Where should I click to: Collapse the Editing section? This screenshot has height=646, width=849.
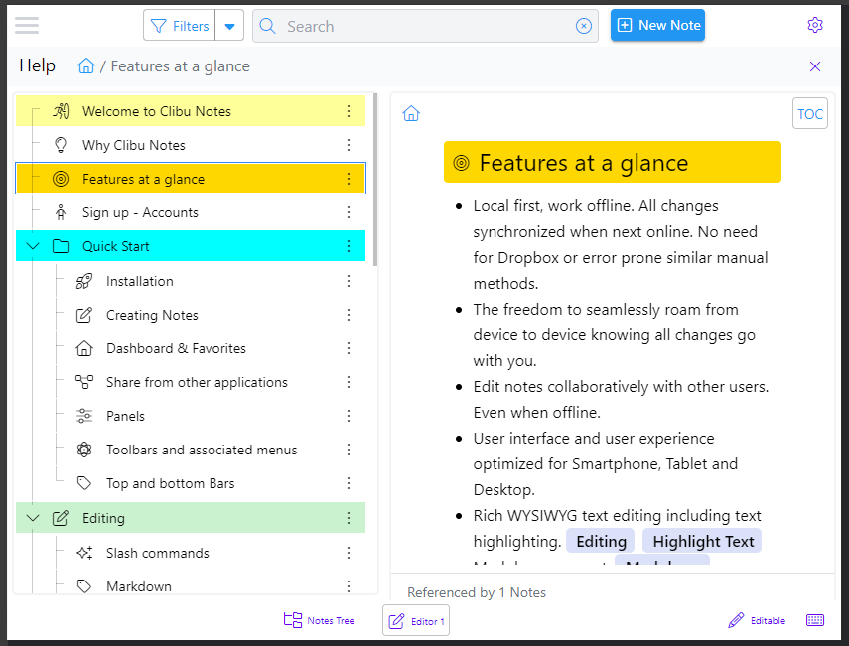coord(33,518)
